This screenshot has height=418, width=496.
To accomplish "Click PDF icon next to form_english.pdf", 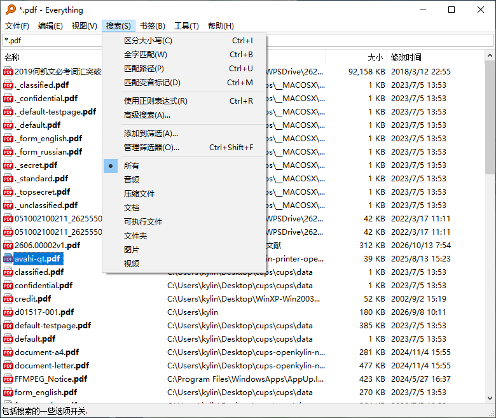I will coord(8,393).
